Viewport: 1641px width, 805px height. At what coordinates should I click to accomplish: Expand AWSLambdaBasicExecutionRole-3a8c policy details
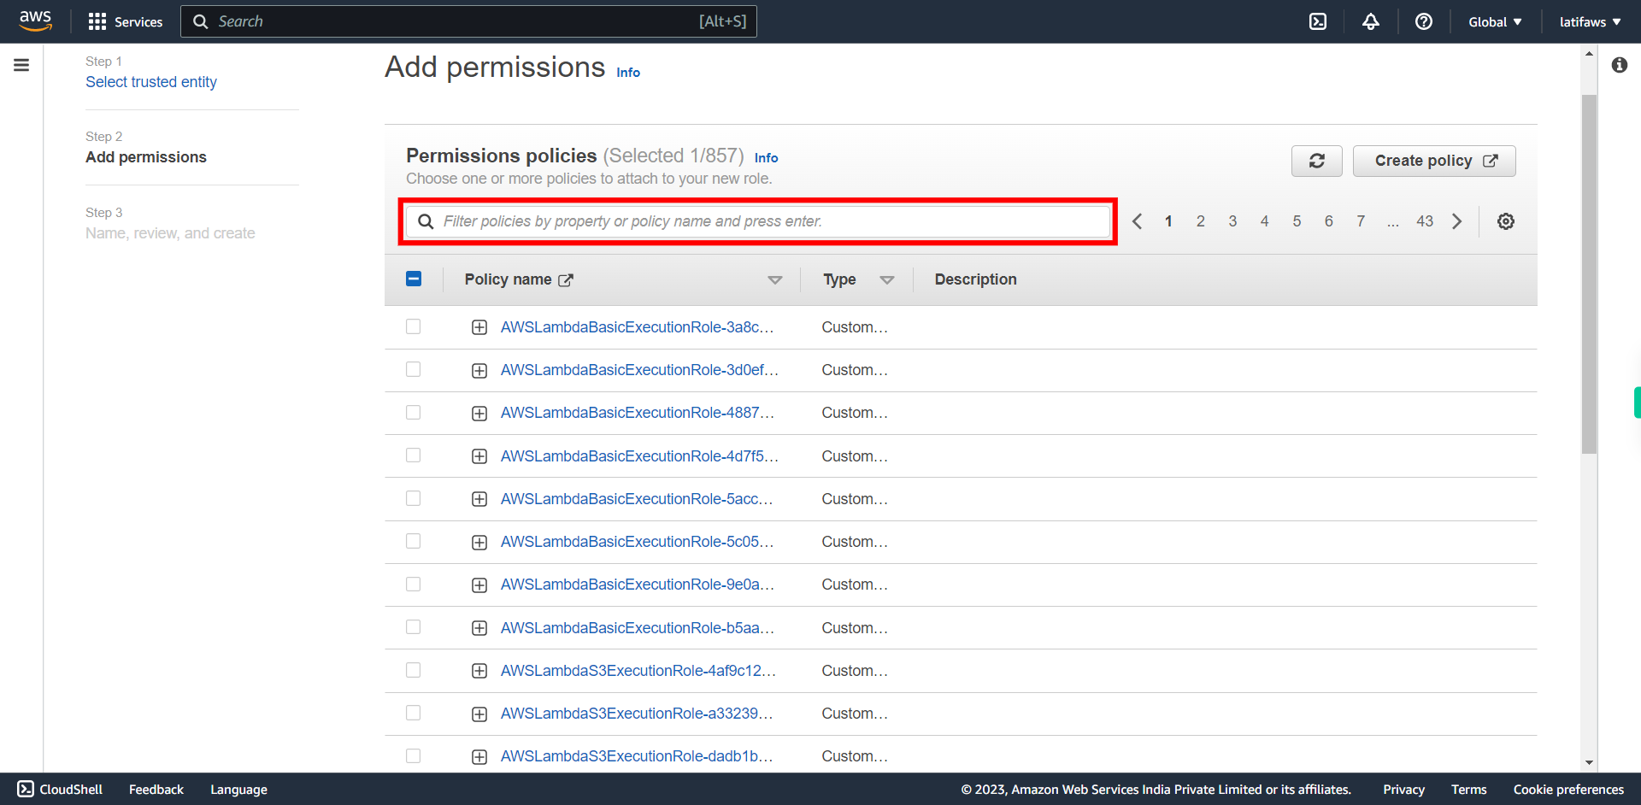tap(479, 327)
